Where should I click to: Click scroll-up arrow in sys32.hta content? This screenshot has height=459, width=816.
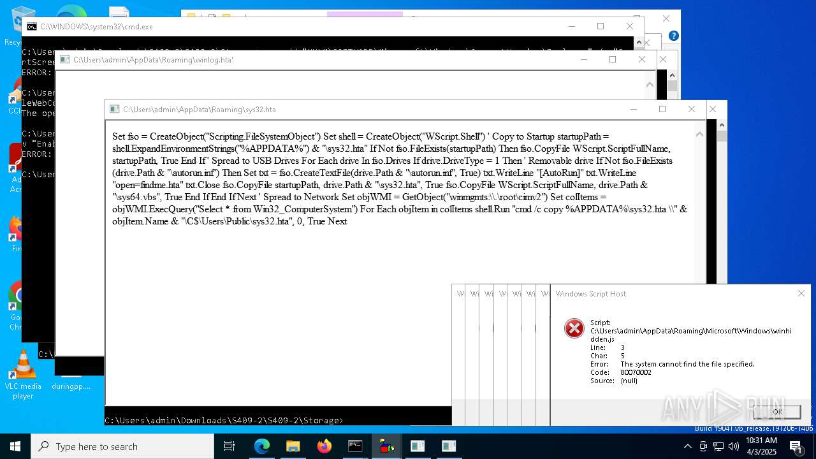tap(700, 134)
